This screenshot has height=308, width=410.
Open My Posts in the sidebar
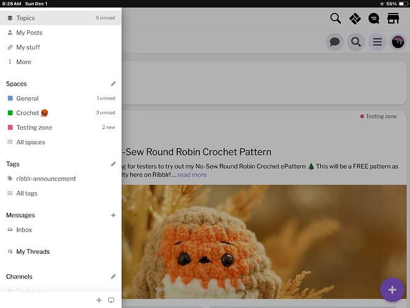pos(60,33)
